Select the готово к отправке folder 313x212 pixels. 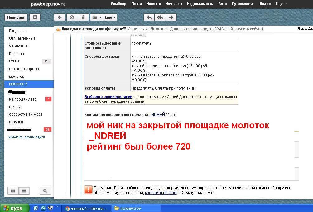coord(25,69)
